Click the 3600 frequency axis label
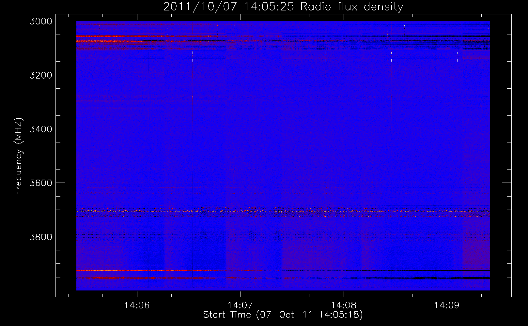Screen dimensions: 528x326 [x=41, y=183]
